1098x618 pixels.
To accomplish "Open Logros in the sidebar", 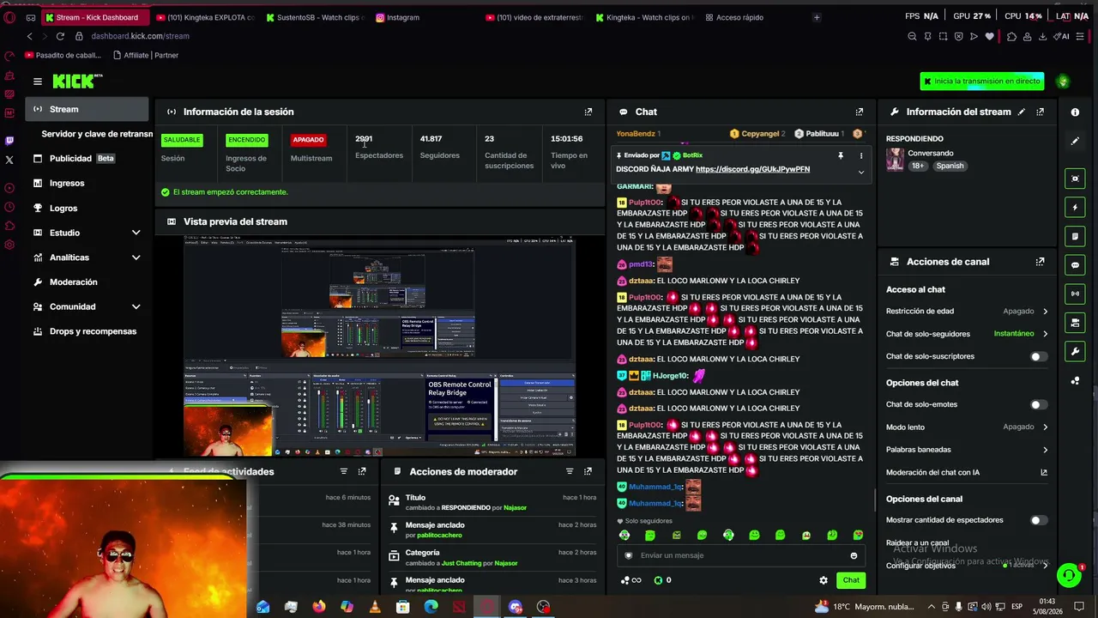I will [86, 208].
